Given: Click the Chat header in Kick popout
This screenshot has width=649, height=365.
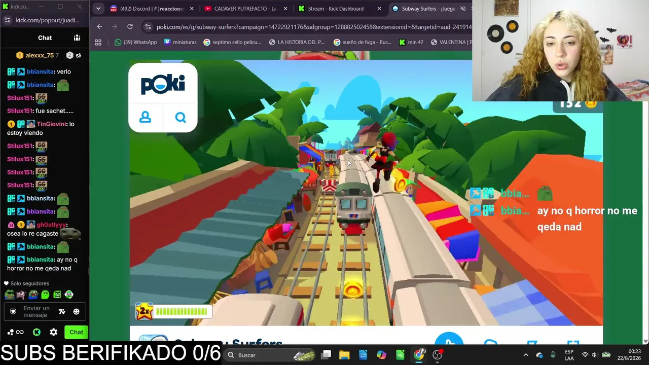Looking at the screenshot, I should click(x=45, y=38).
